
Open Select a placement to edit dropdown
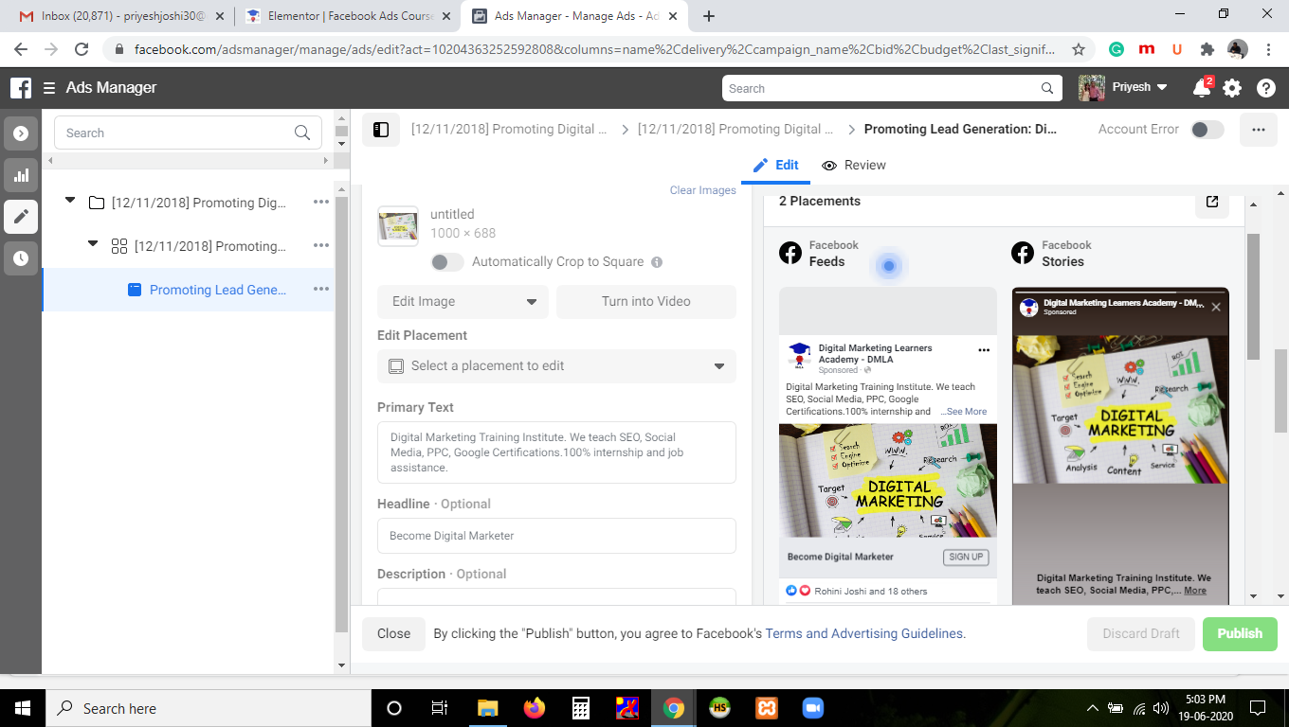tap(556, 366)
